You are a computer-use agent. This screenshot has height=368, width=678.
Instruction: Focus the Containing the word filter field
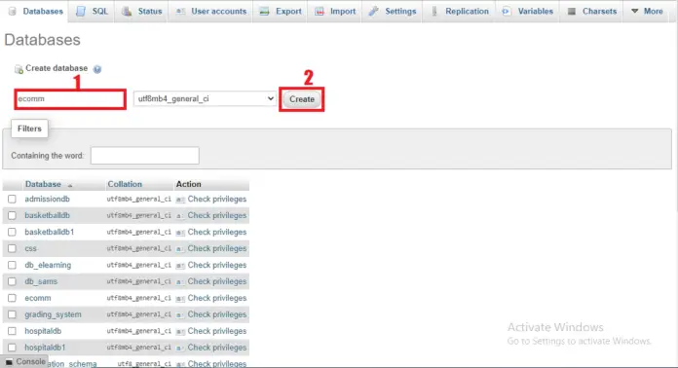pyautogui.click(x=145, y=156)
